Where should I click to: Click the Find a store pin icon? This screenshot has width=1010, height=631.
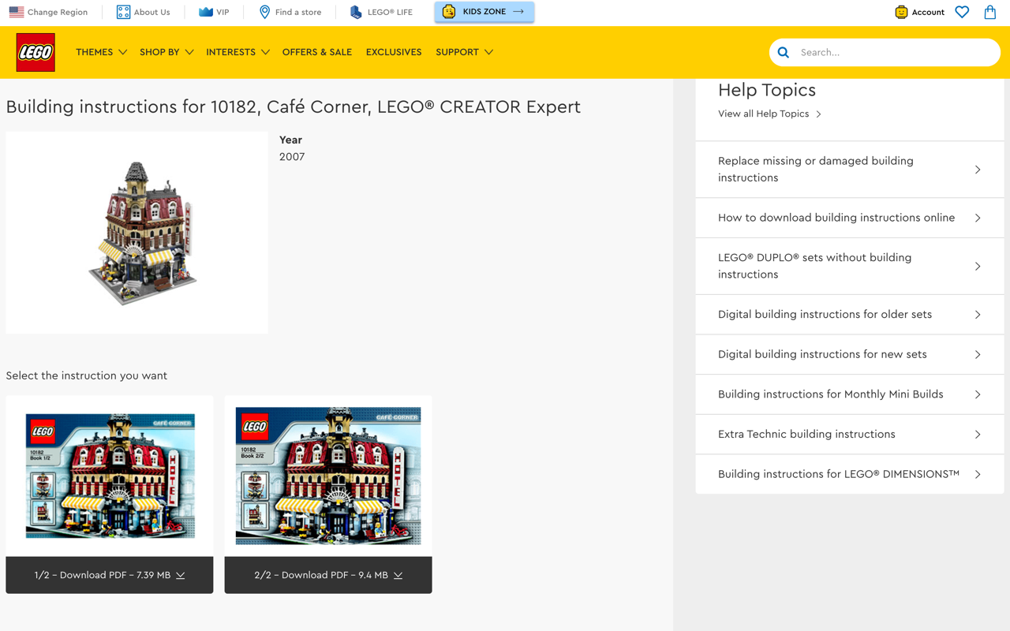click(x=264, y=12)
